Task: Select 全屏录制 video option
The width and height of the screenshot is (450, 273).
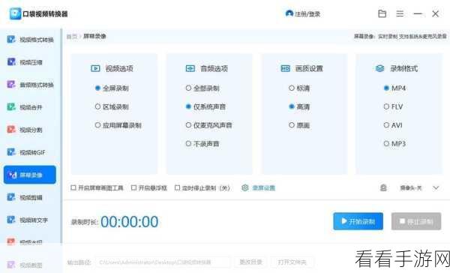Action: pos(112,88)
